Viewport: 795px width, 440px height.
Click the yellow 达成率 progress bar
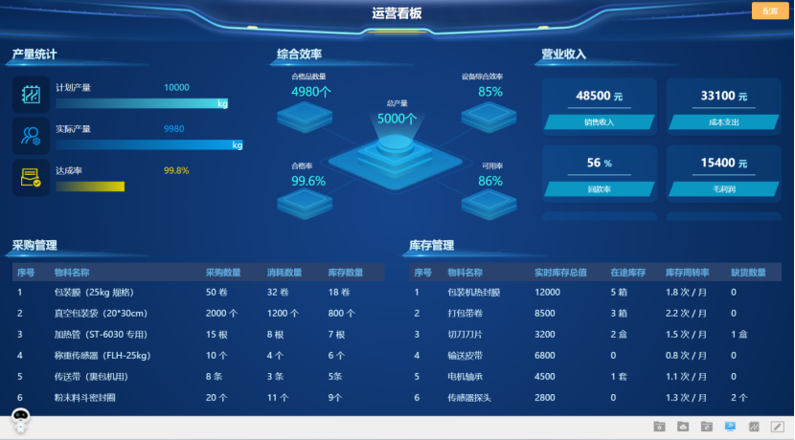coord(90,187)
